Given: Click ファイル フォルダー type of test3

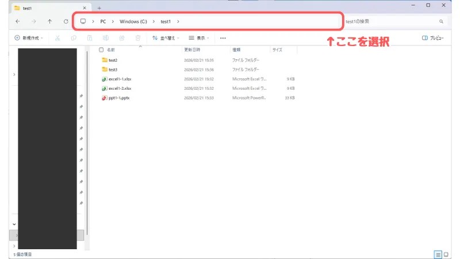Looking at the screenshot, I should [246, 70].
